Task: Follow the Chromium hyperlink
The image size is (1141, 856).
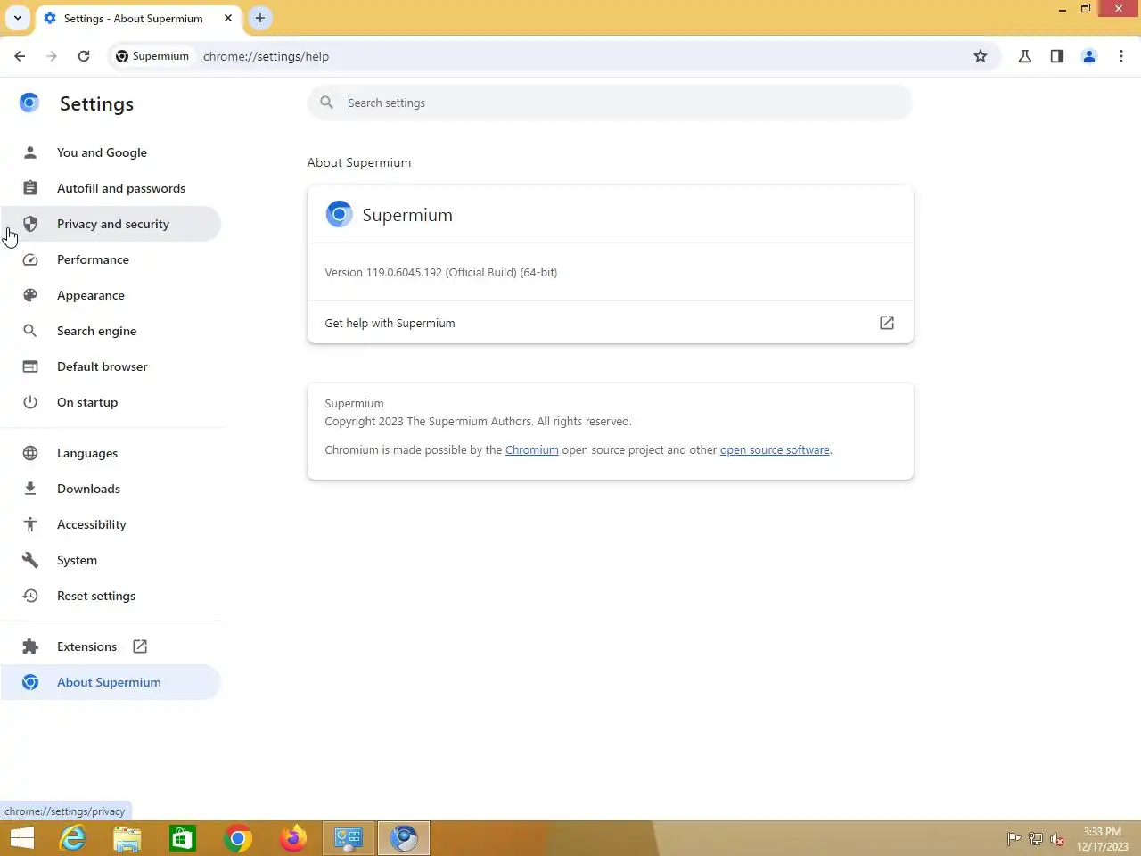Action: pyautogui.click(x=531, y=450)
